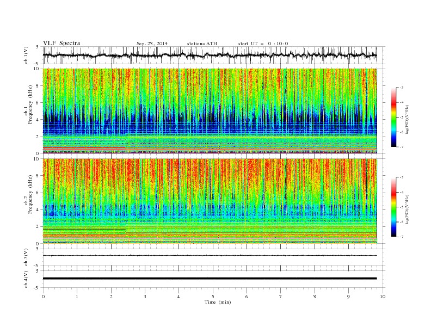Select the time axis tick label '0'
This screenshot has width=431, height=333.
tap(43, 297)
